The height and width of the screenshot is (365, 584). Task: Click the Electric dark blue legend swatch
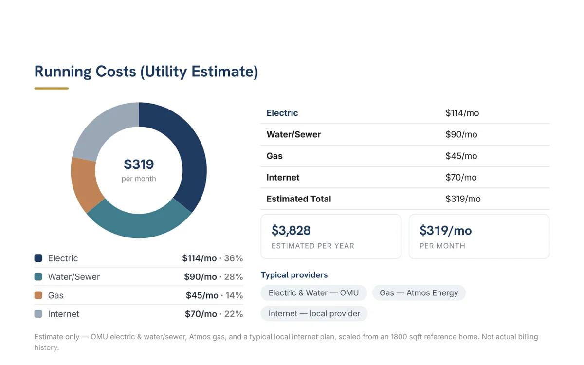point(38,258)
